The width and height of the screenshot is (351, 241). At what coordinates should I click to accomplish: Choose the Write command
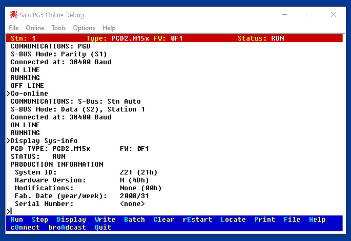(x=105, y=219)
